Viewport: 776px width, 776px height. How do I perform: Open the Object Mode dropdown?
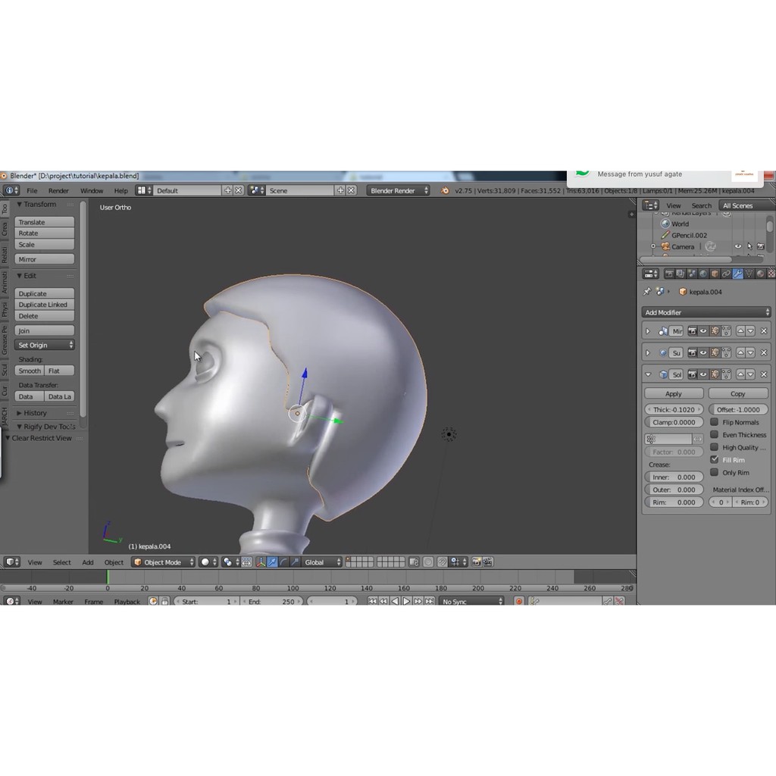coord(164,562)
